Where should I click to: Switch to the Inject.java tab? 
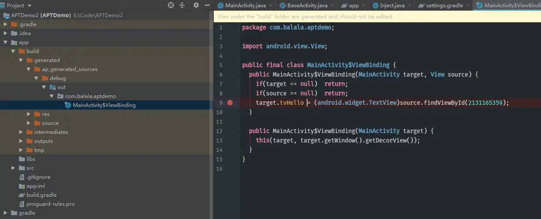click(392, 6)
